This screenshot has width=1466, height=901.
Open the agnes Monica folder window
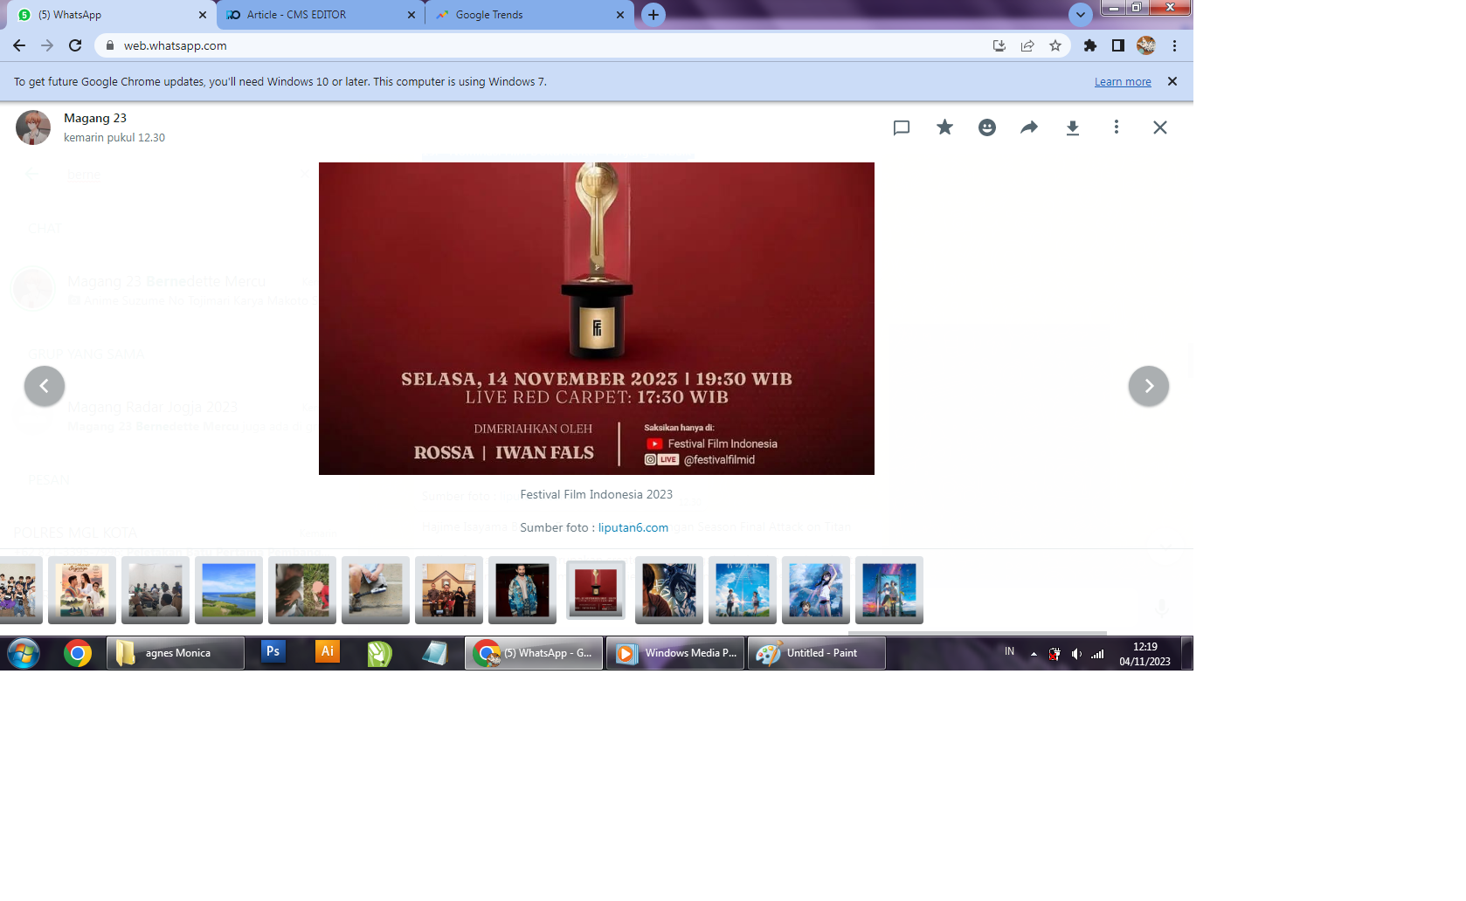point(176,653)
